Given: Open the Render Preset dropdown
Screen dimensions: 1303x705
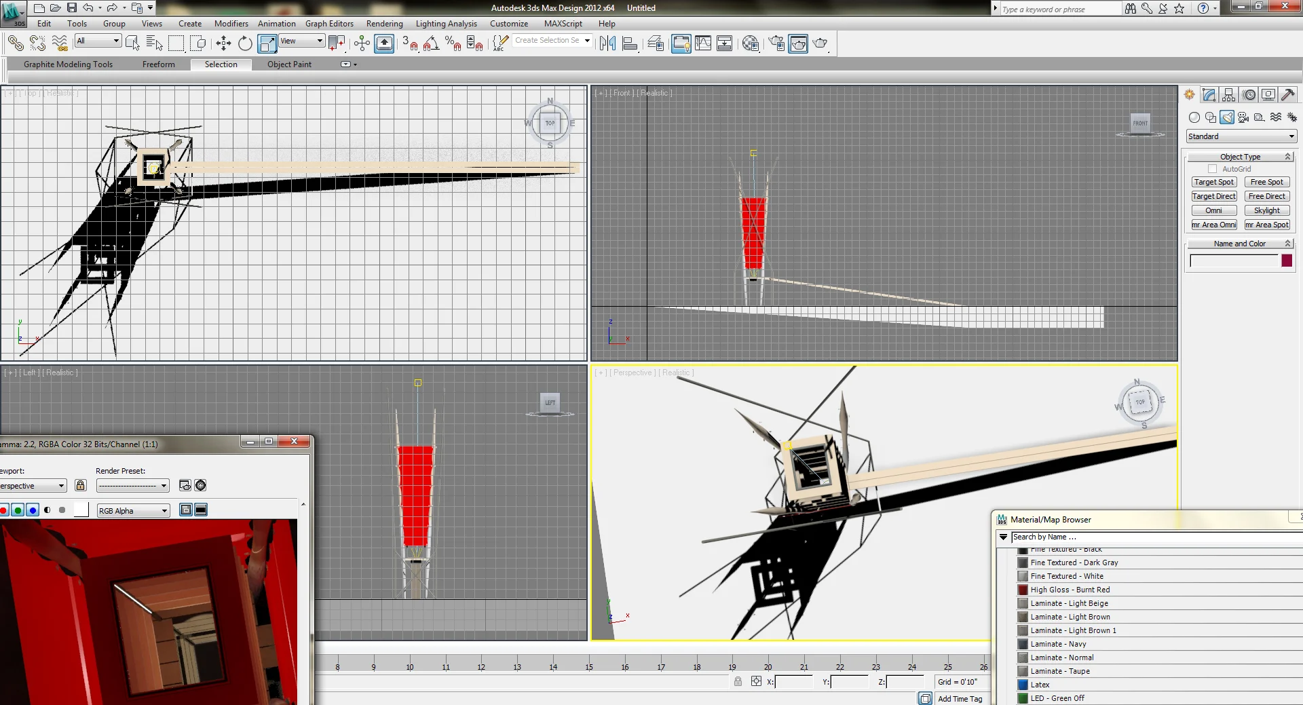Looking at the screenshot, I should pos(132,485).
